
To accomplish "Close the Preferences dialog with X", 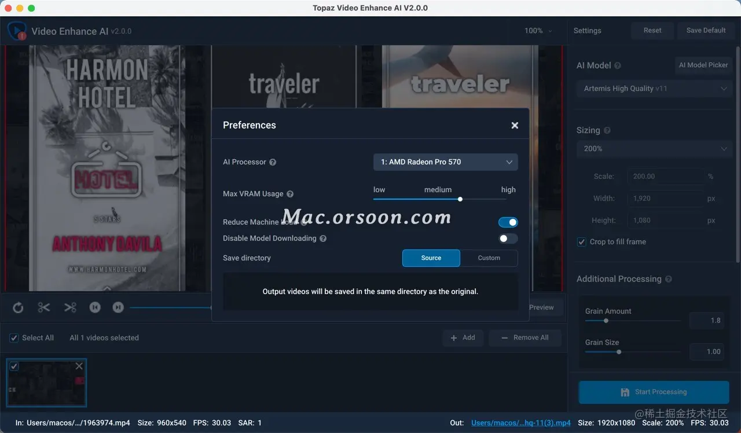I will pyautogui.click(x=515, y=125).
